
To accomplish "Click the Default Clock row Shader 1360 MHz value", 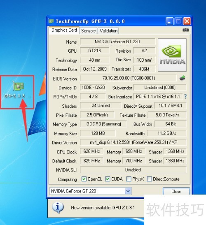I will (x=175, y=161).
